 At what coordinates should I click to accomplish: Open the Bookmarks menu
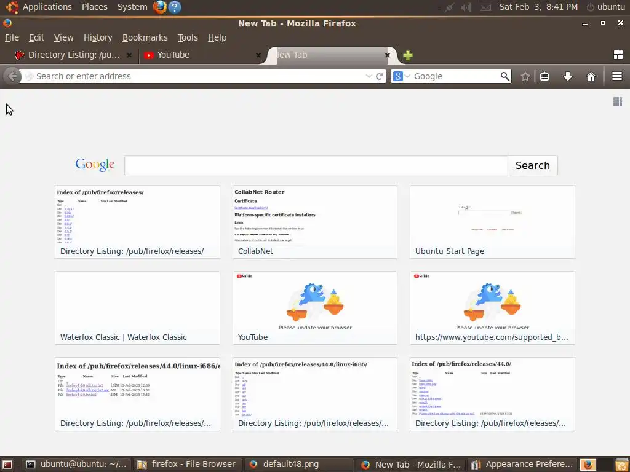[145, 37]
